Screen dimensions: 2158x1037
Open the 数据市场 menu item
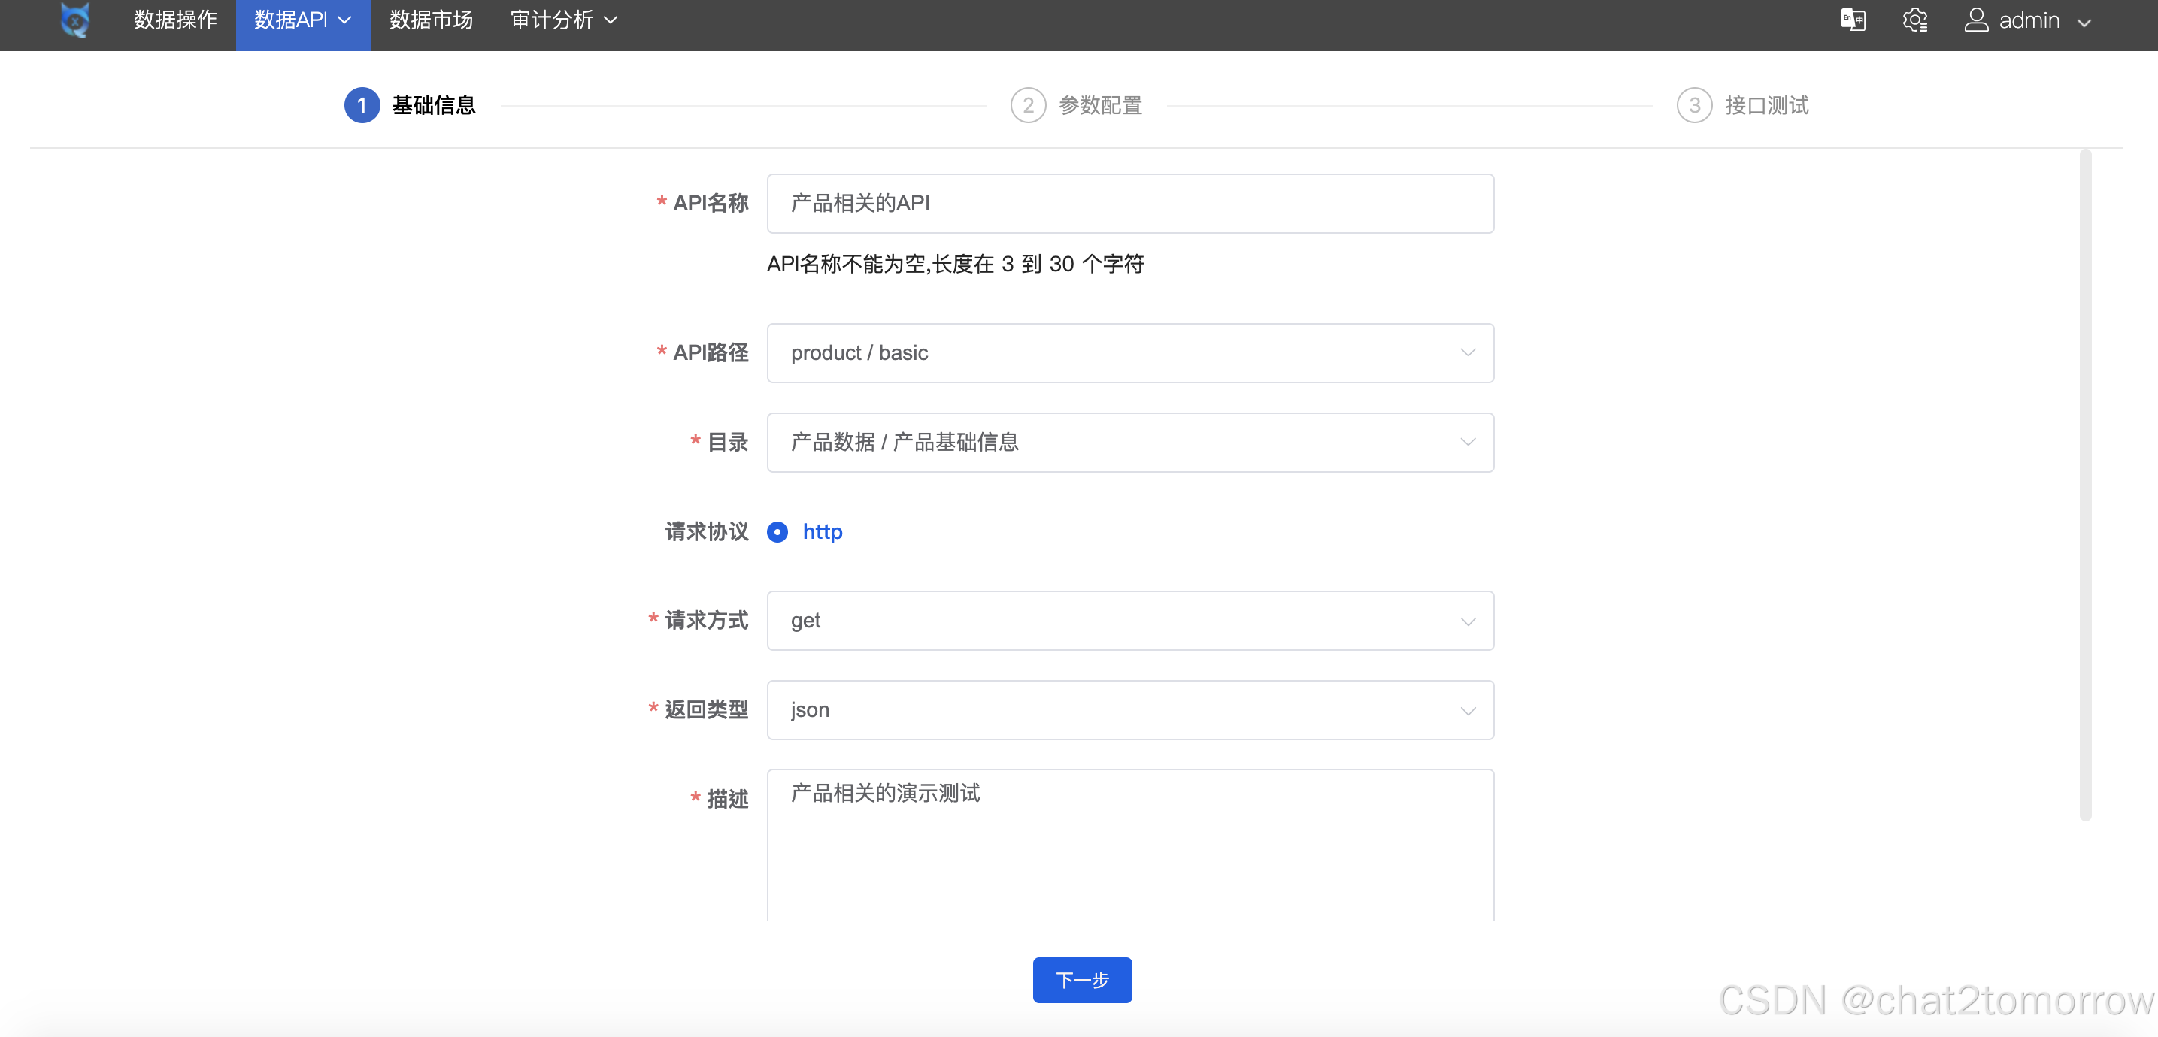(431, 20)
